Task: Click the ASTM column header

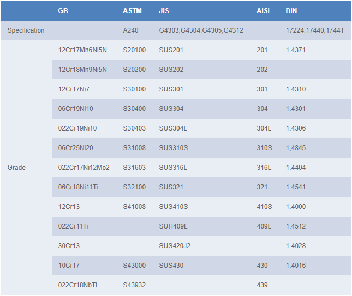Action: point(132,11)
